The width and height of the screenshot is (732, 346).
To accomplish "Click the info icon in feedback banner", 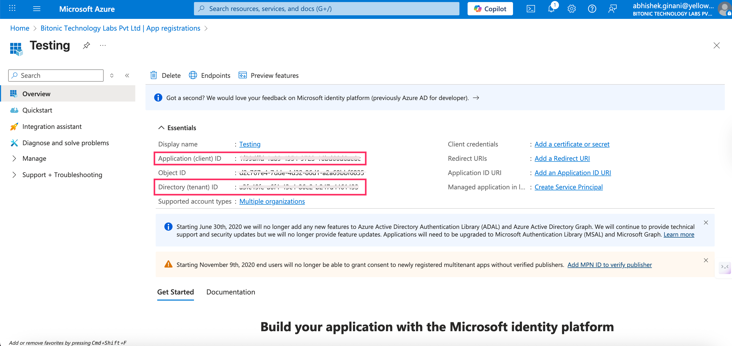I will (158, 98).
